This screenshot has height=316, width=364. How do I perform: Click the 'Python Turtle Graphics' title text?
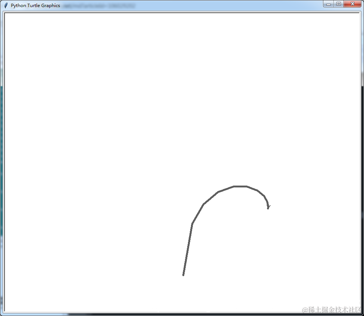click(x=35, y=5)
